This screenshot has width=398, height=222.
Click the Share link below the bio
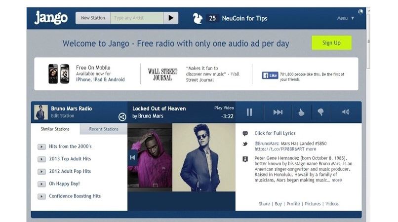coord(264,204)
